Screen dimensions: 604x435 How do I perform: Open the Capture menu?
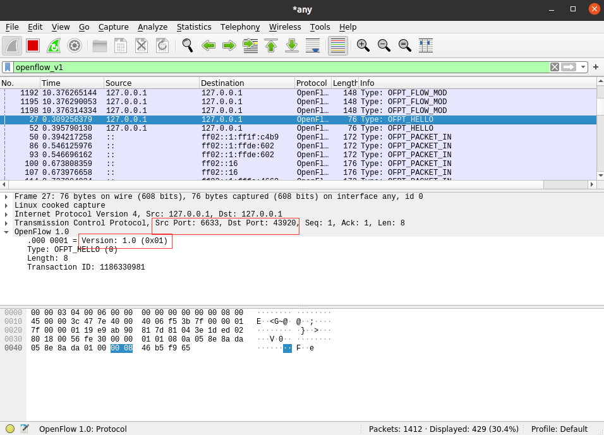point(114,27)
